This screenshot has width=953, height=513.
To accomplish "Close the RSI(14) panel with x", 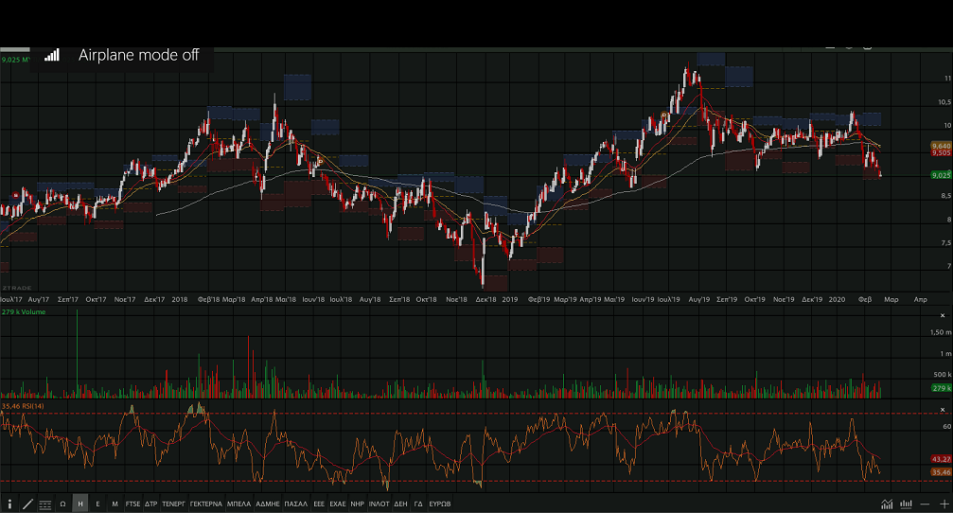I will click(x=942, y=408).
